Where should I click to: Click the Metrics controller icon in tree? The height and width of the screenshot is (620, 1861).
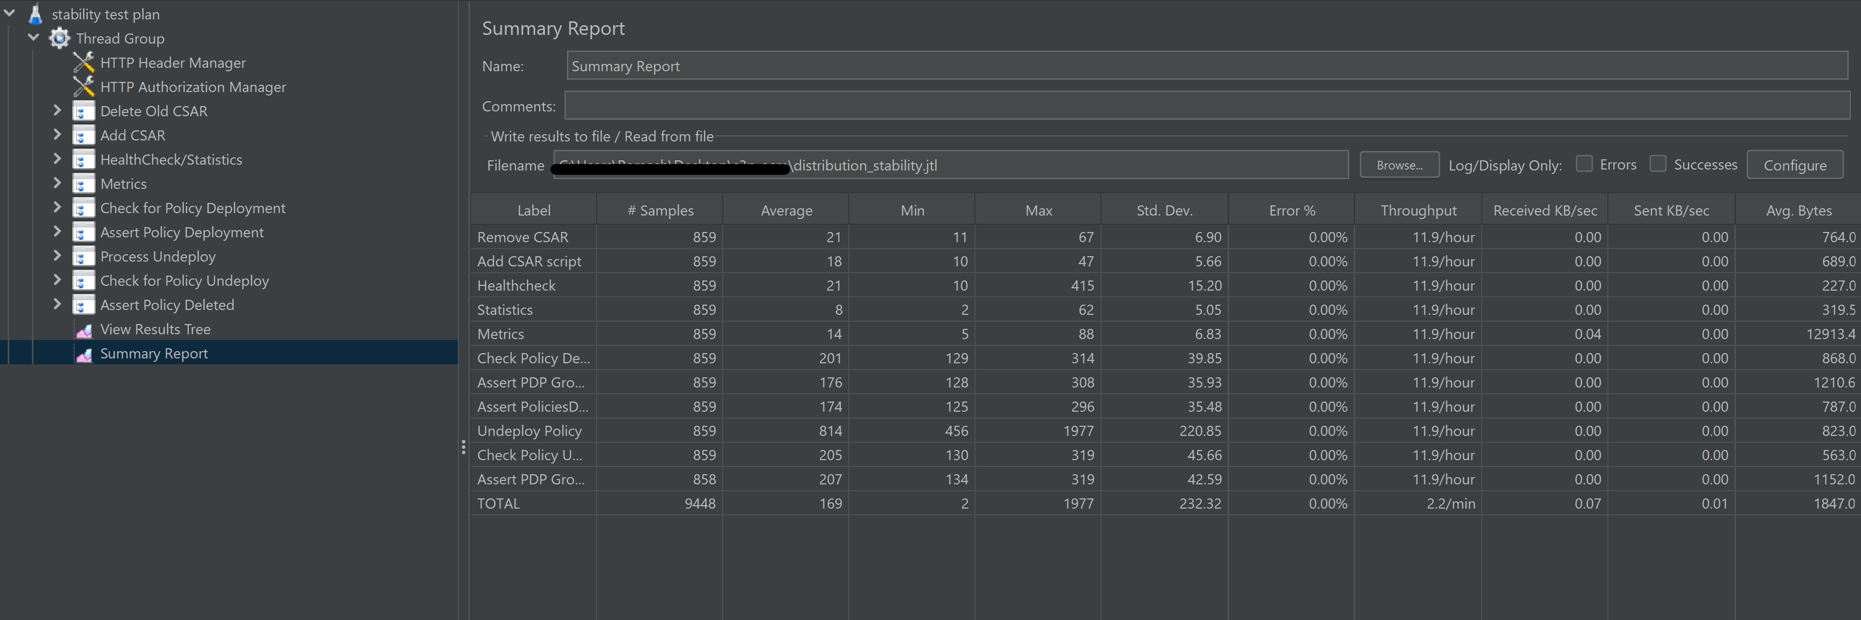tap(84, 184)
